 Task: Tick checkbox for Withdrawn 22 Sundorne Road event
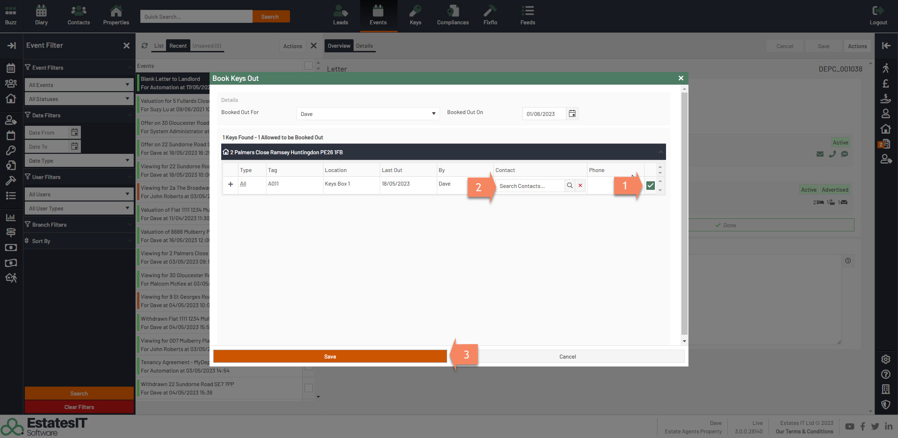pyautogui.click(x=309, y=388)
